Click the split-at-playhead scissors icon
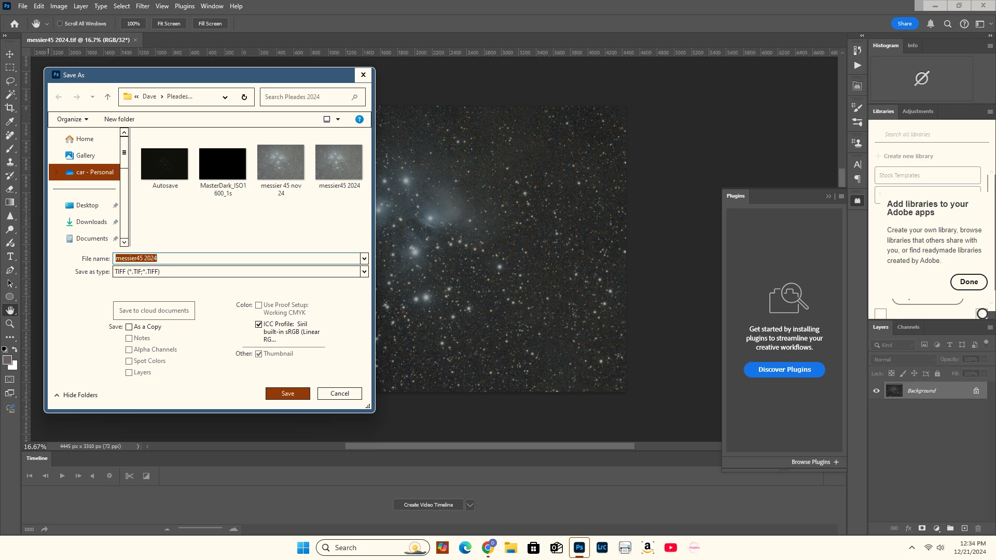Screen dimensions: 996x560 coord(129,476)
